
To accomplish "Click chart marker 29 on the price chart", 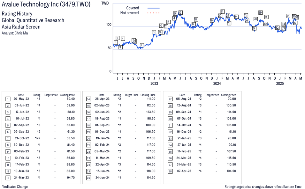I will tap(261, 12).
